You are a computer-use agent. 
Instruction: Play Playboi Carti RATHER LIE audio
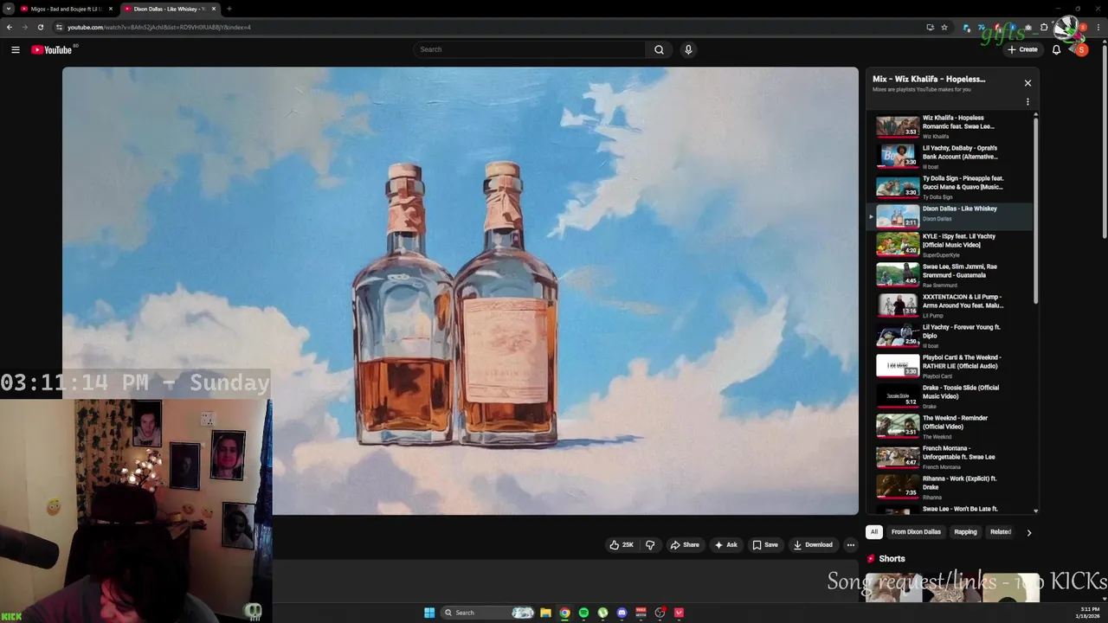coord(950,366)
